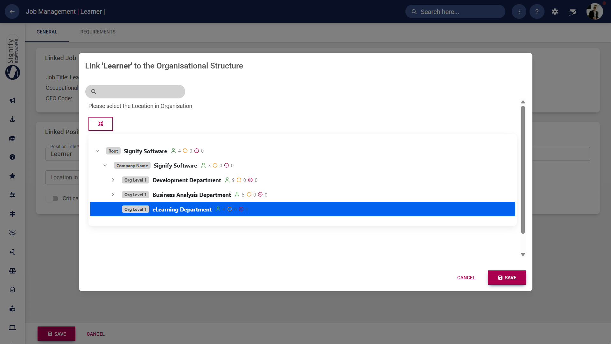Save the organisational structure link
This screenshot has width=611, height=344.
pyautogui.click(x=507, y=277)
